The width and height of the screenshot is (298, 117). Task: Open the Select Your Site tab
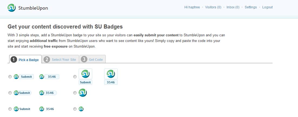(60, 59)
